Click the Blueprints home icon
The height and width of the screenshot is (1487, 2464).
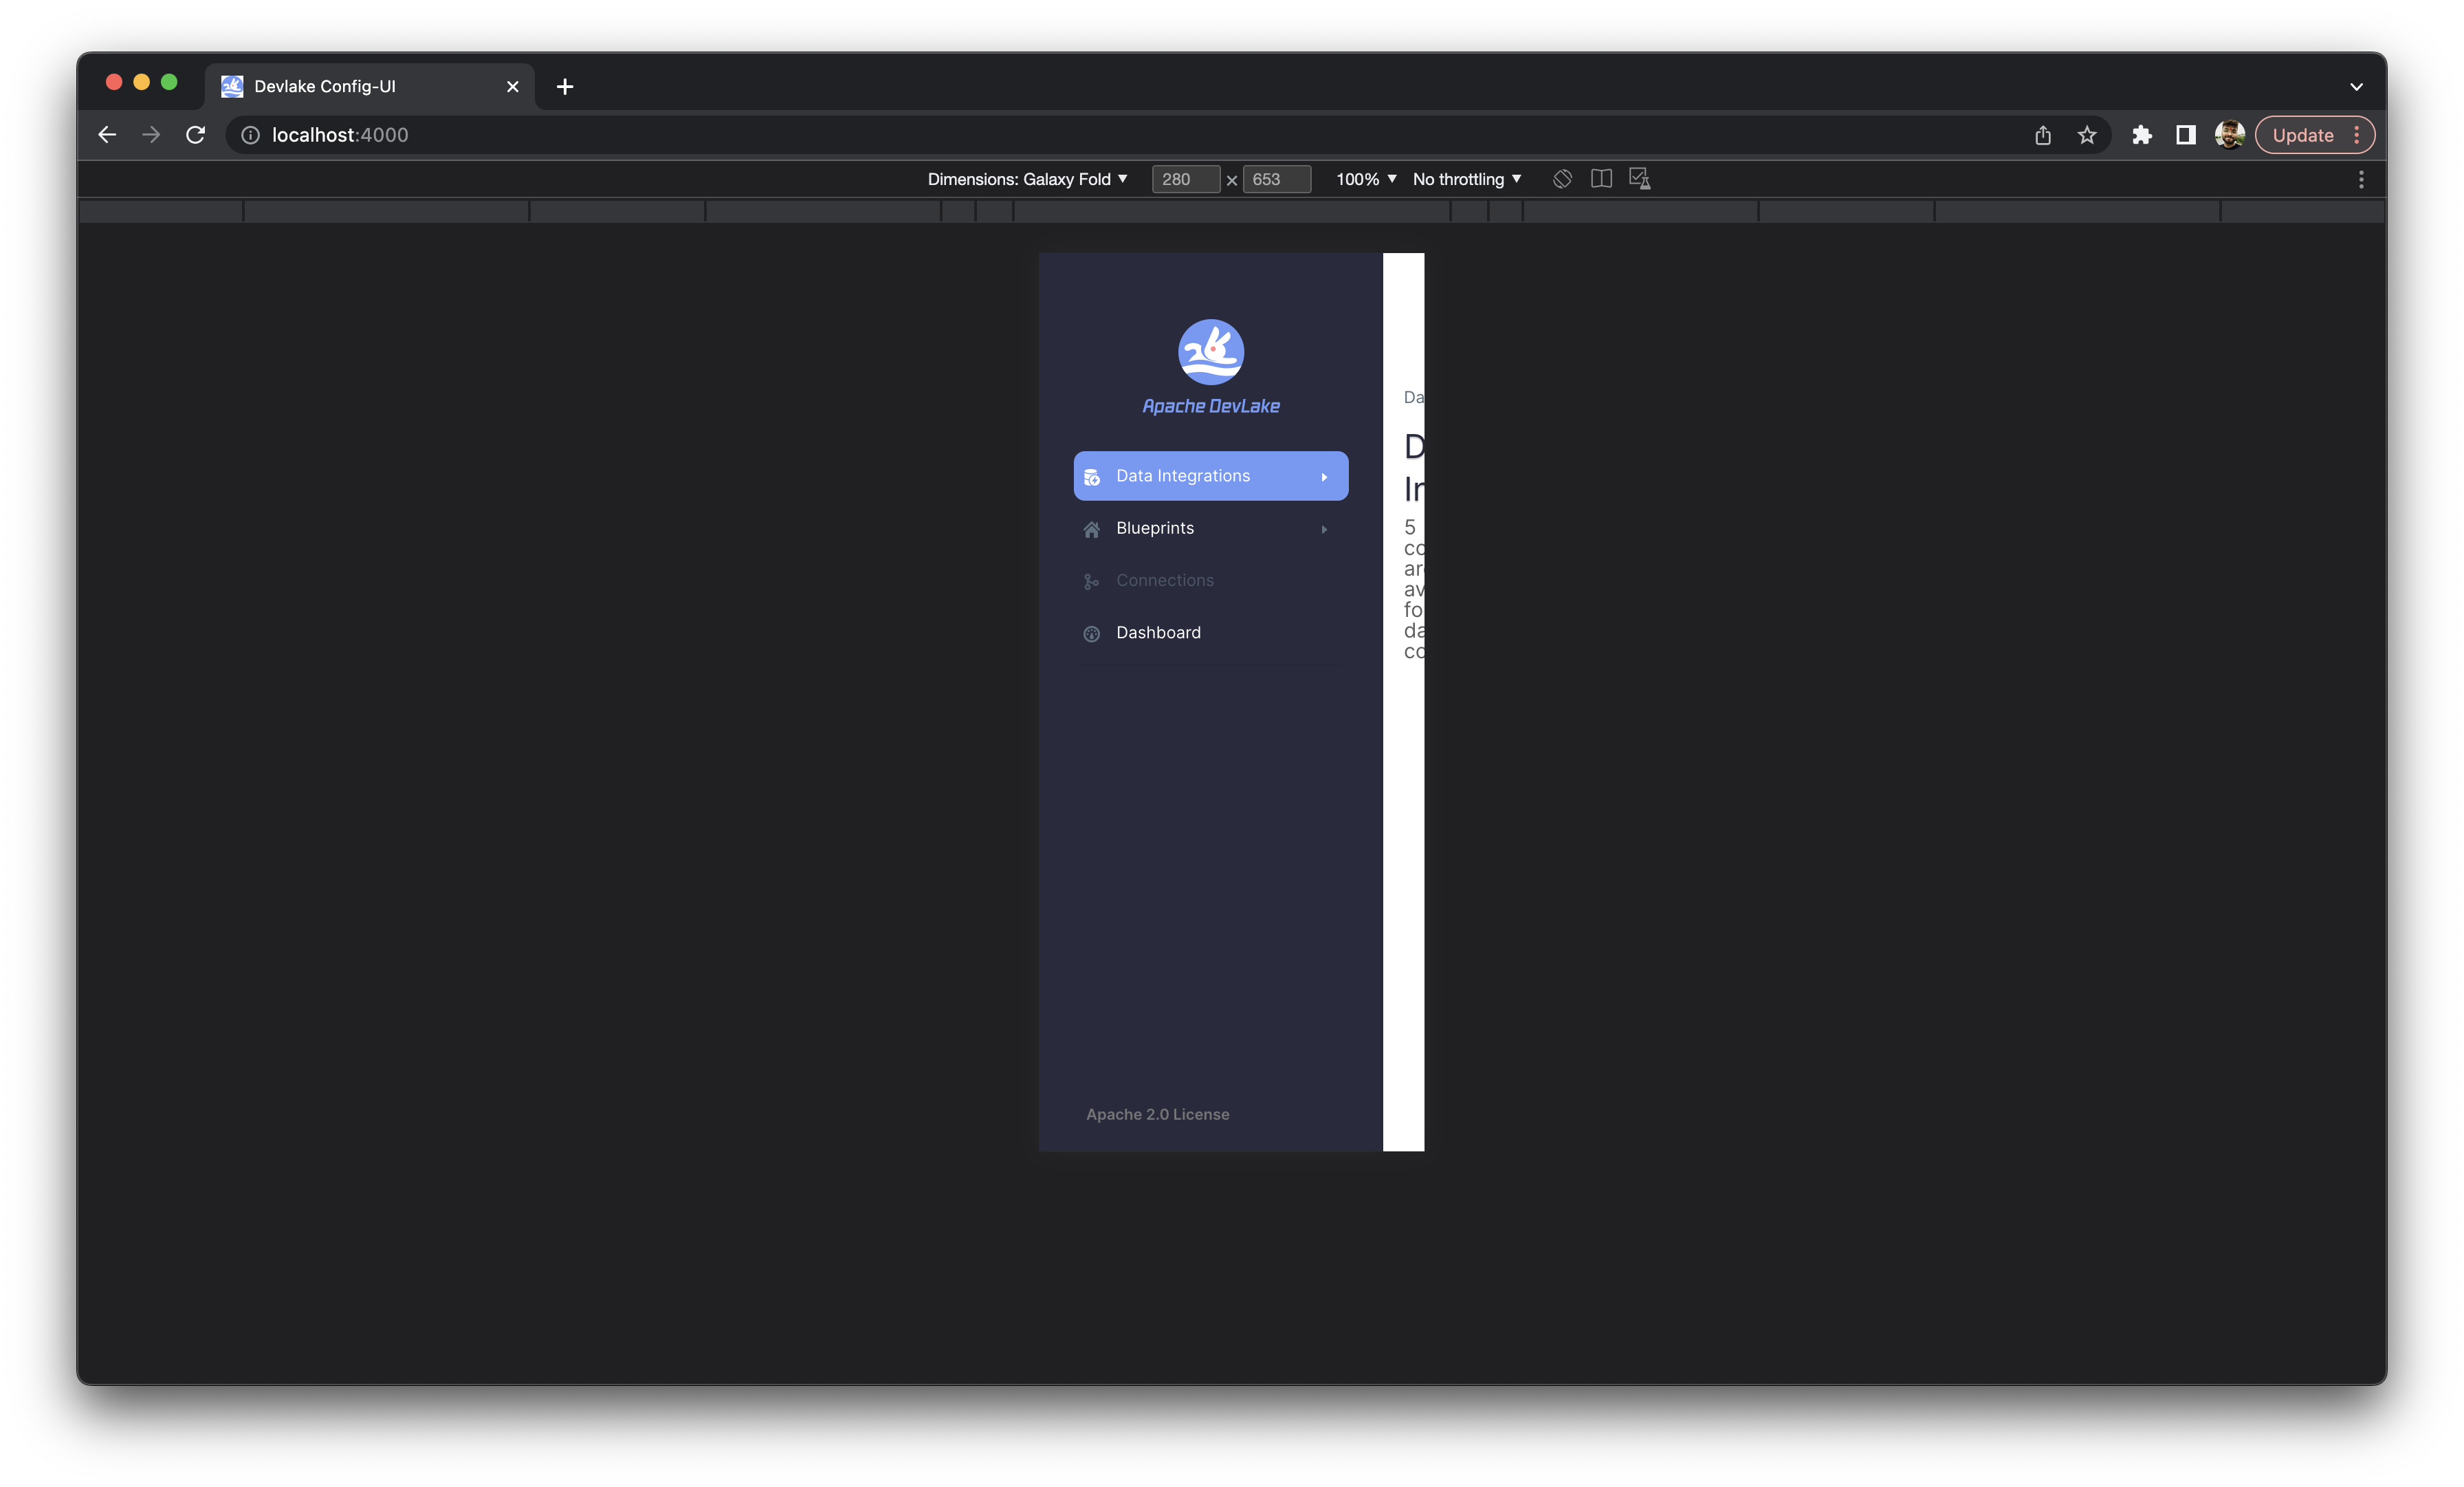click(1091, 530)
